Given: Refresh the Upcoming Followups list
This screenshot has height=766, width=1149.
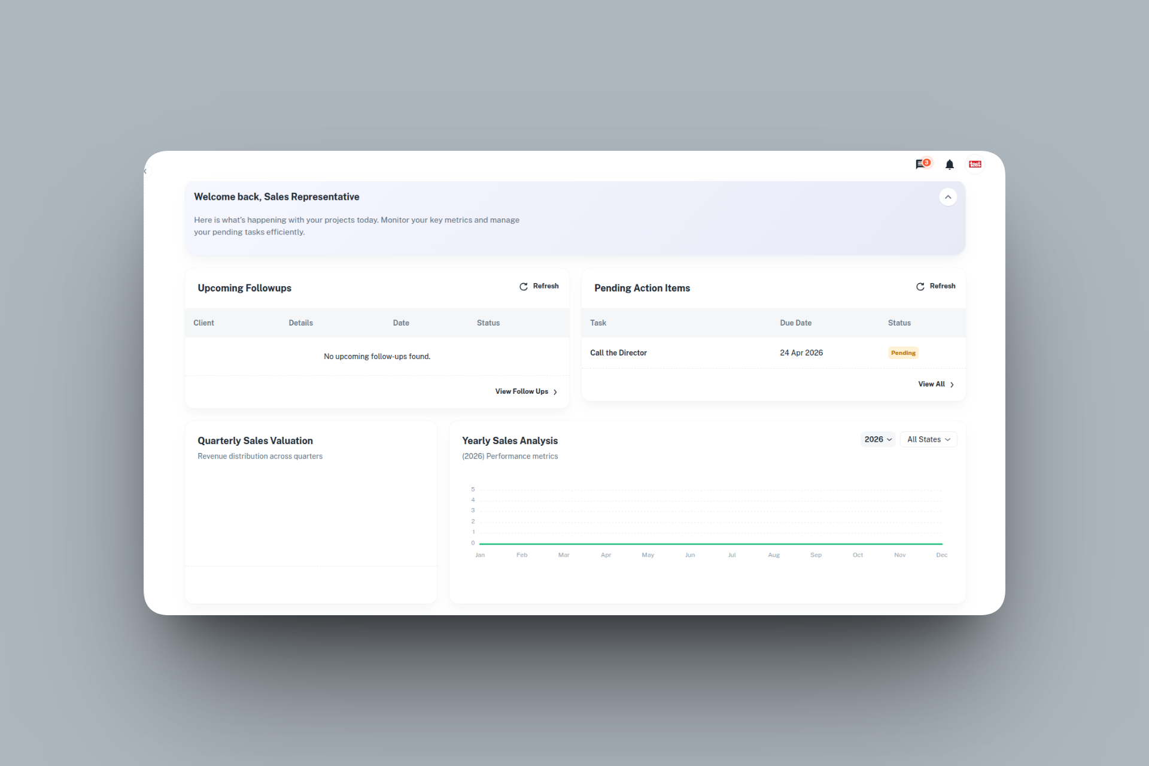Looking at the screenshot, I should (x=539, y=286).
